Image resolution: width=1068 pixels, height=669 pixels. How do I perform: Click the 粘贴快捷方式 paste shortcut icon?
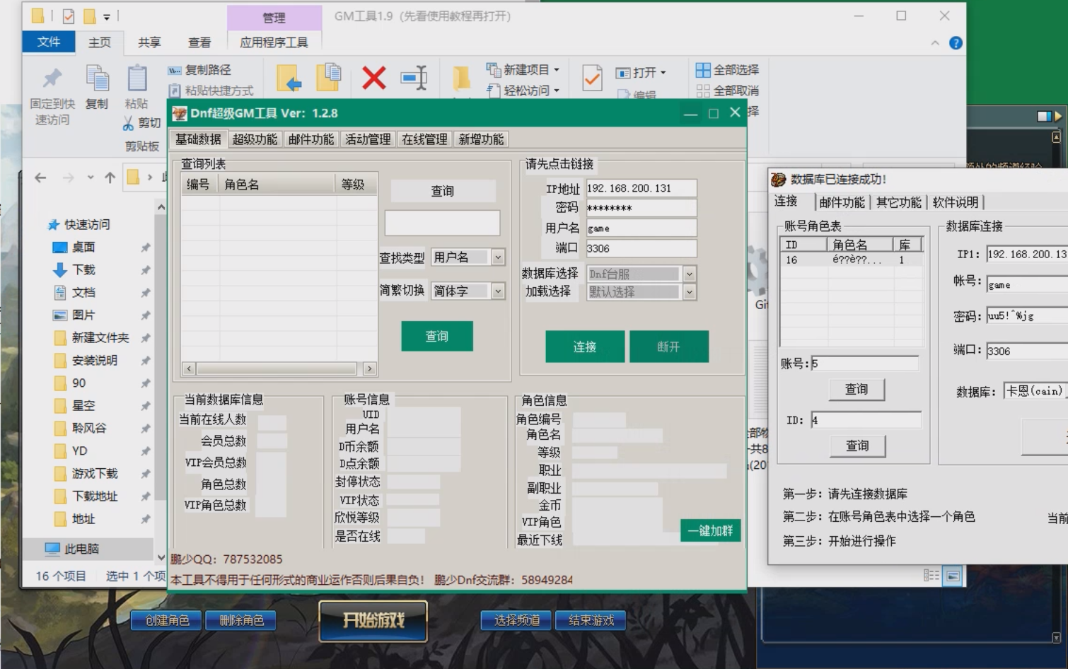pyautogui.click(x=175, y=91)
